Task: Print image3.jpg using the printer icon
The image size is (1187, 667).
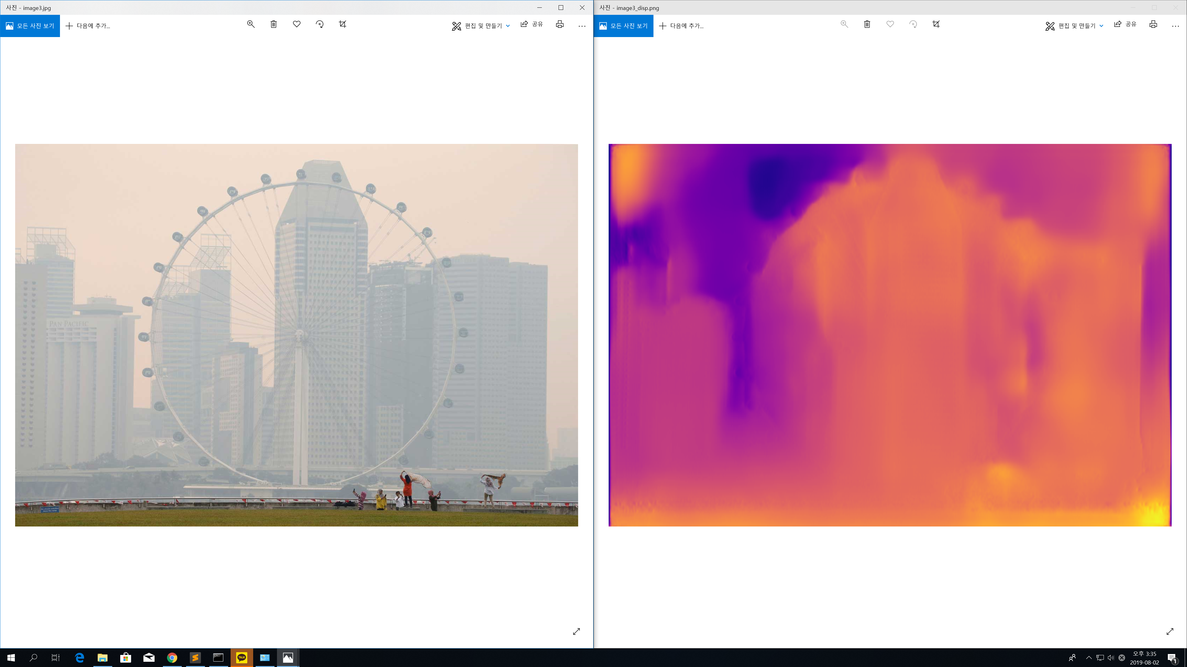Action: coord(559,25)
